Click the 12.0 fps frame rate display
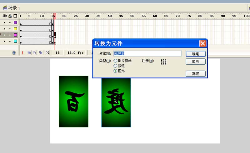This screenshot has width=250, height=153. [76, 52]
